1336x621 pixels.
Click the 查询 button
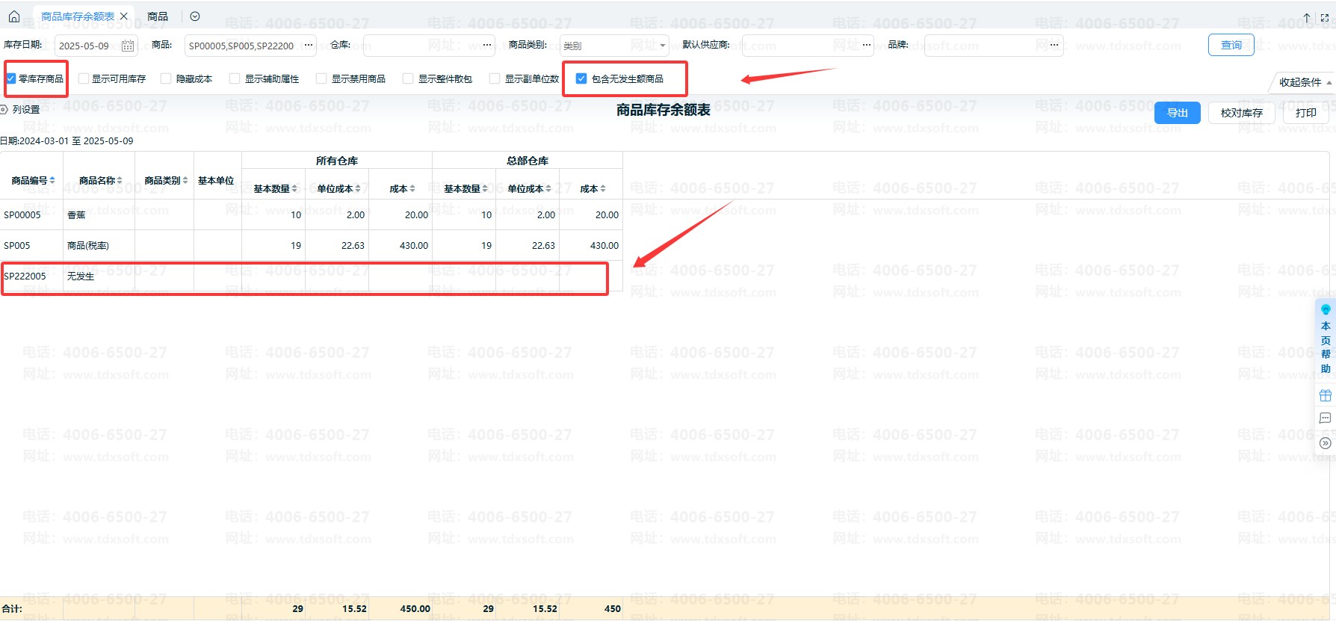pos(1231,45)
